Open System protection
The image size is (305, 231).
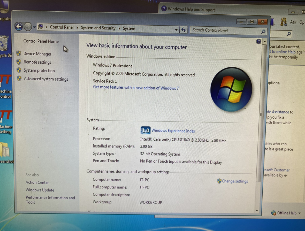[39, 70]
